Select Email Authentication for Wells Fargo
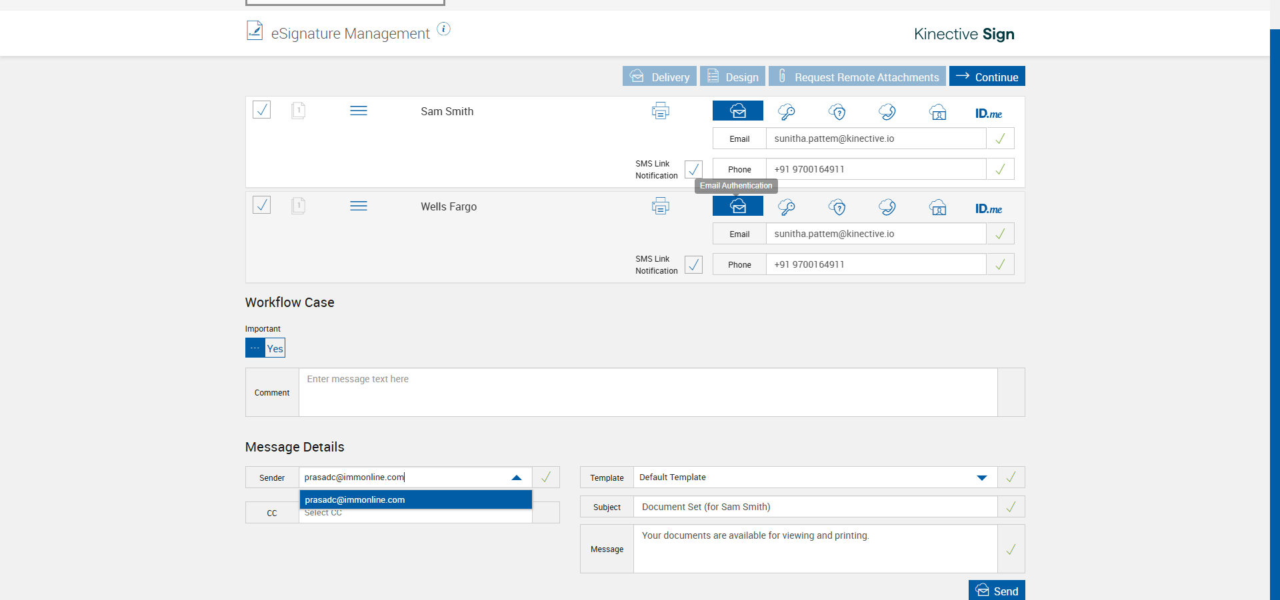The image size is (1280, 600). click(x=738, y=206)
